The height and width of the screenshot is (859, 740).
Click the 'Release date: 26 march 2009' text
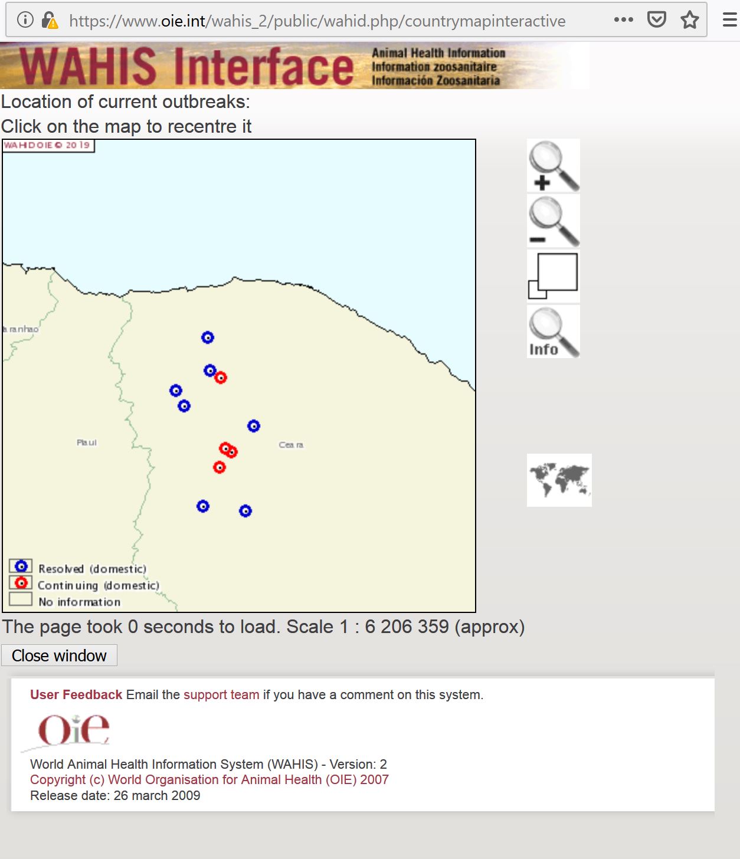point(115,795)
